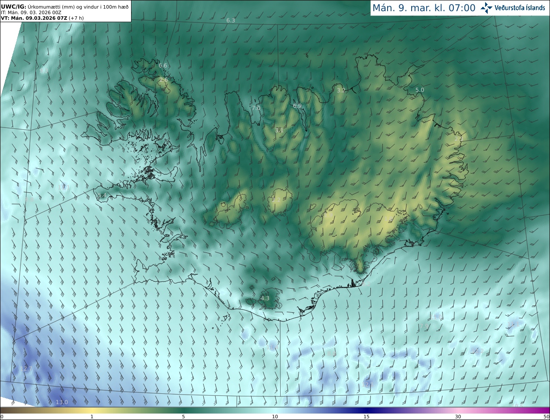
Task: Click the 30 tick label on the color scale
Action: tap(458, 417)
